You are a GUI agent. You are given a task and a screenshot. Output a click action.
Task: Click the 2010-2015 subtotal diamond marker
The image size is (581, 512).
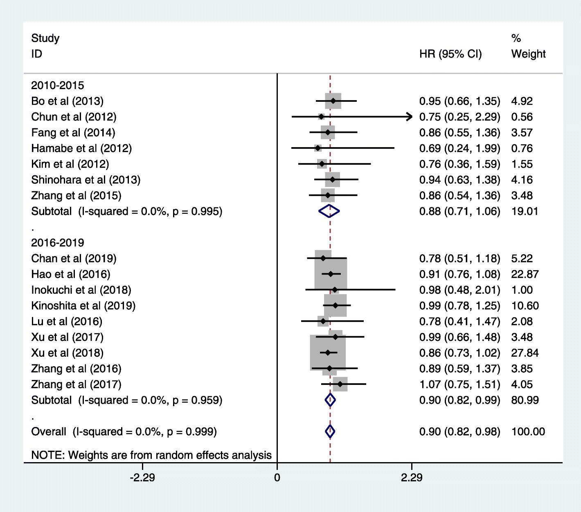tap(329, 211)
